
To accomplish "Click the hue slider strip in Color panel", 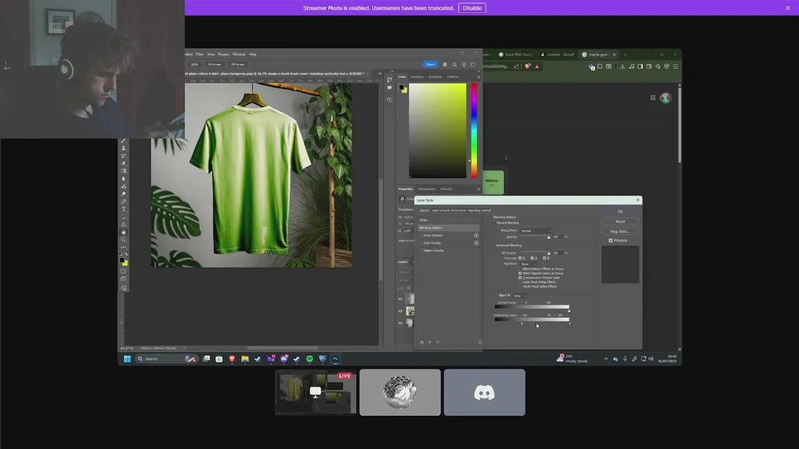I will 474,131.
